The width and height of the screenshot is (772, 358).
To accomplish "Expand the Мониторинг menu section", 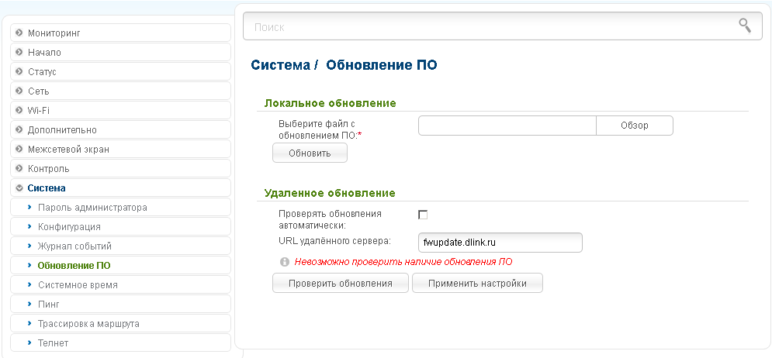I will tap(54, 33).
